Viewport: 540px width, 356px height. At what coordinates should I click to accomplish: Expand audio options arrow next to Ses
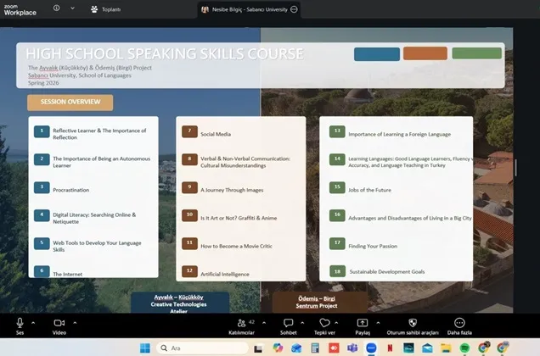coord(33,322)
